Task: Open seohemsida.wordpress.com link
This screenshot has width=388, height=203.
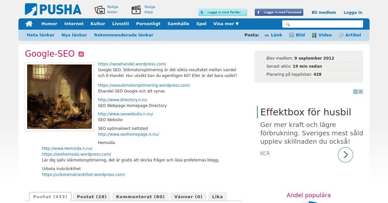Action: pos(77,154)
